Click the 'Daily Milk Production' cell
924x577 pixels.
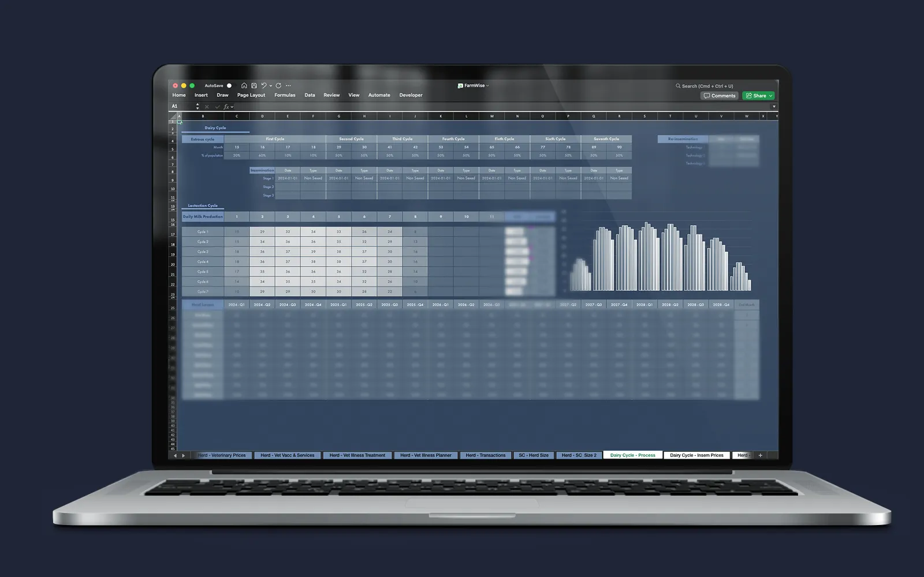coord(203,217)
